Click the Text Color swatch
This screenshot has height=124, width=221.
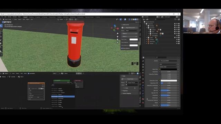134,40
